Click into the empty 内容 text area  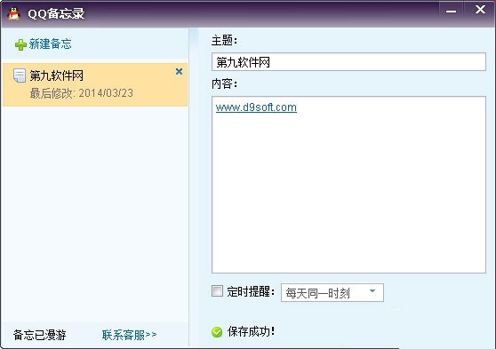348,190
